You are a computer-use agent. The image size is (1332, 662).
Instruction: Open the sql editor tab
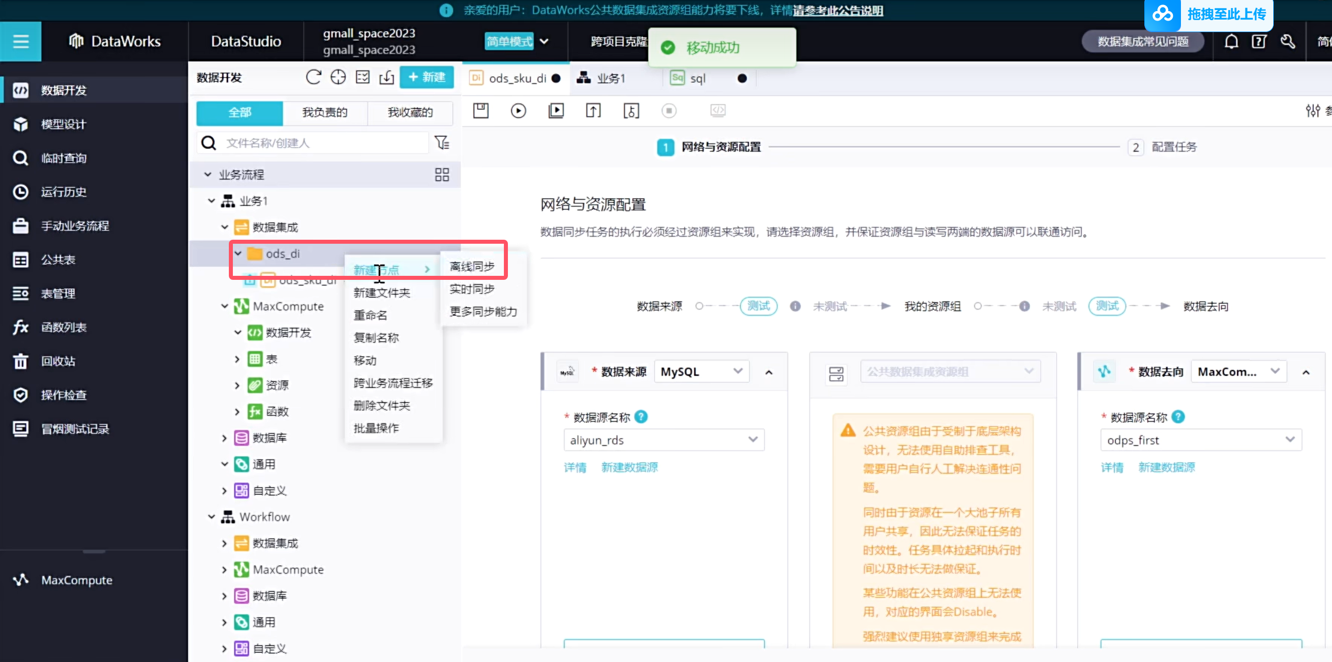tap(697, 79)
